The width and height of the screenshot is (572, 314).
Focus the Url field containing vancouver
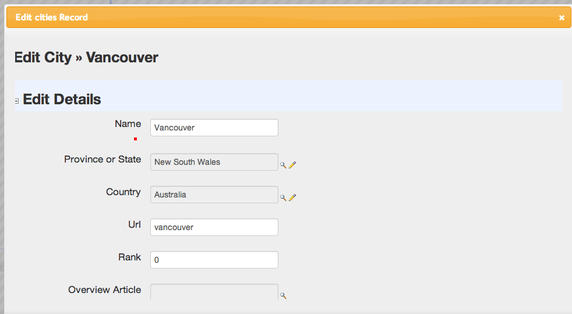tap(214, 227)
